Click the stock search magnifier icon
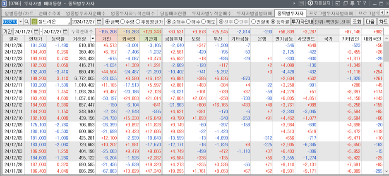Viewport: 389px width, 176px height. click(26, 21)
